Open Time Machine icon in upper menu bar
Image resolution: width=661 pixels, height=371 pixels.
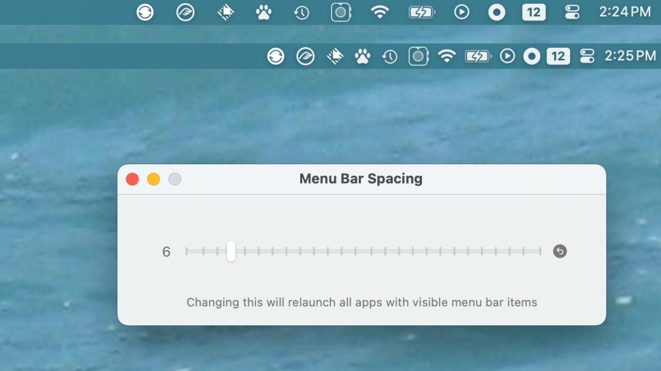302,13
